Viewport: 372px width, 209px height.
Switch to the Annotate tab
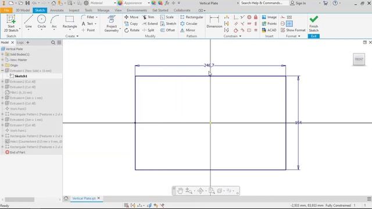click(x=57, y=10)
